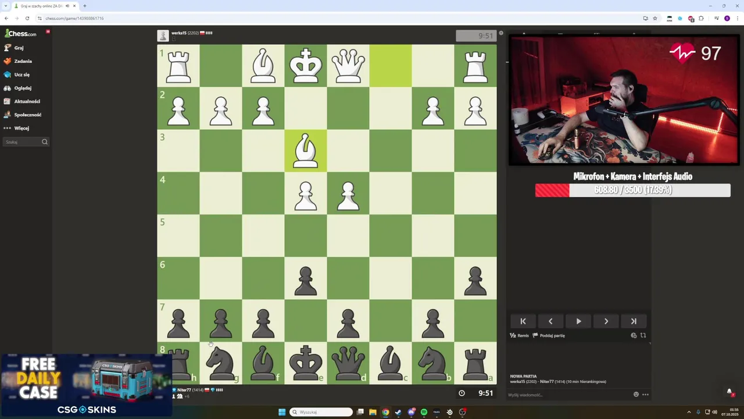This screenshot has height=419, width=744.
Task: Jump to the first move of the game
Action: click(523, 321)
